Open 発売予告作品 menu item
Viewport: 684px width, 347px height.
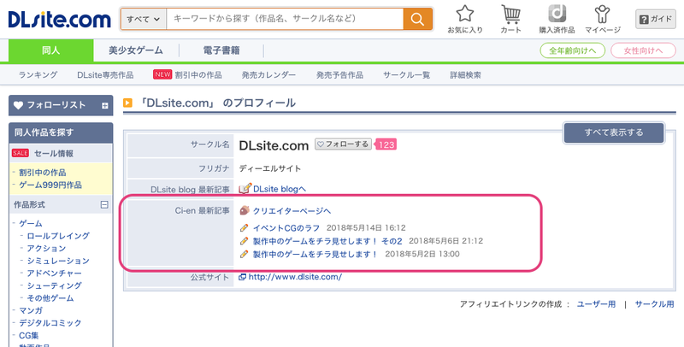339,75
